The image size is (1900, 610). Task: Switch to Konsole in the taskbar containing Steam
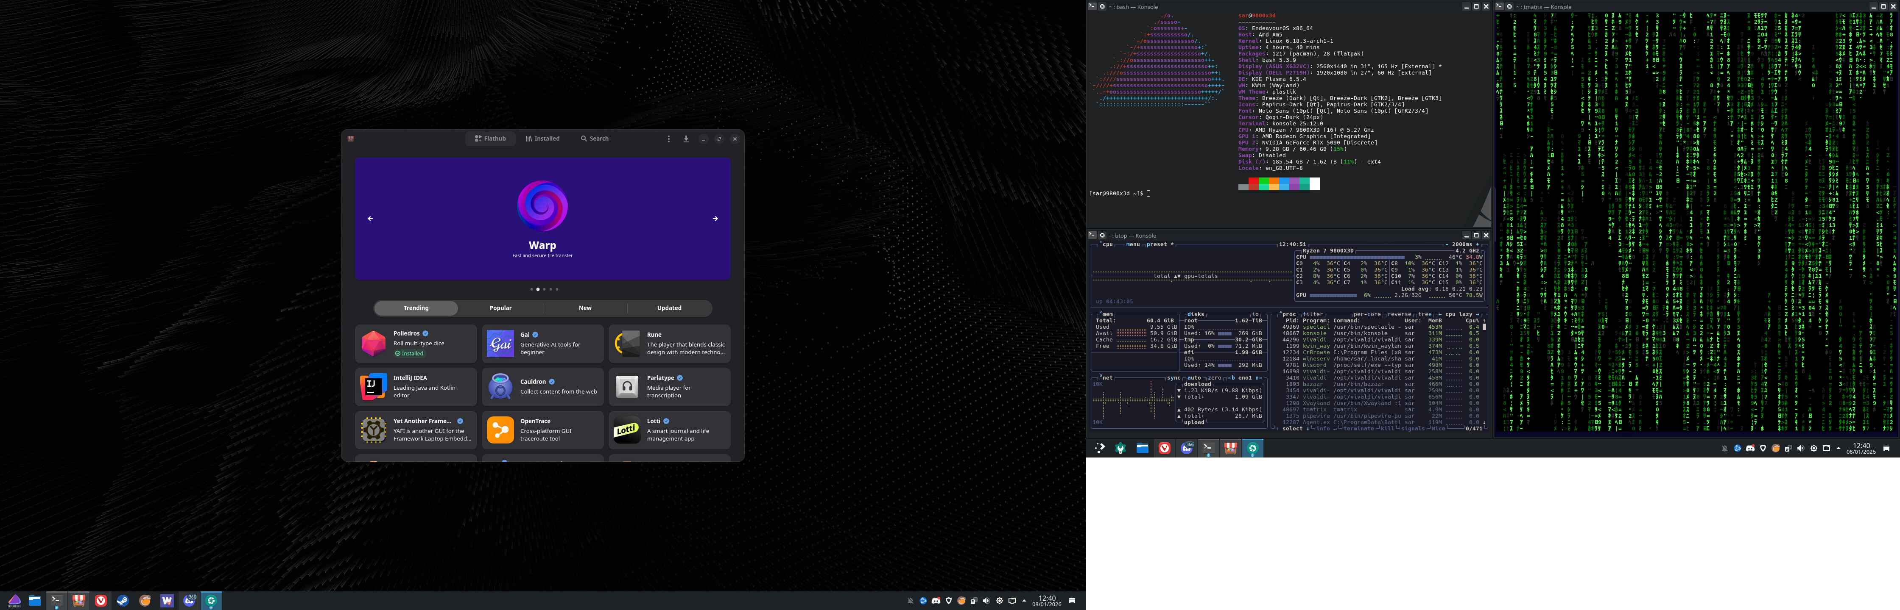point(56,600)
